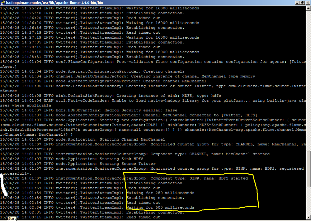This screenshot has height=221, width=311.
Task: Click the 14:26:20 Waiting for 16000 milliseconds line
Action: pyautogui.click(x=100, y=23)
